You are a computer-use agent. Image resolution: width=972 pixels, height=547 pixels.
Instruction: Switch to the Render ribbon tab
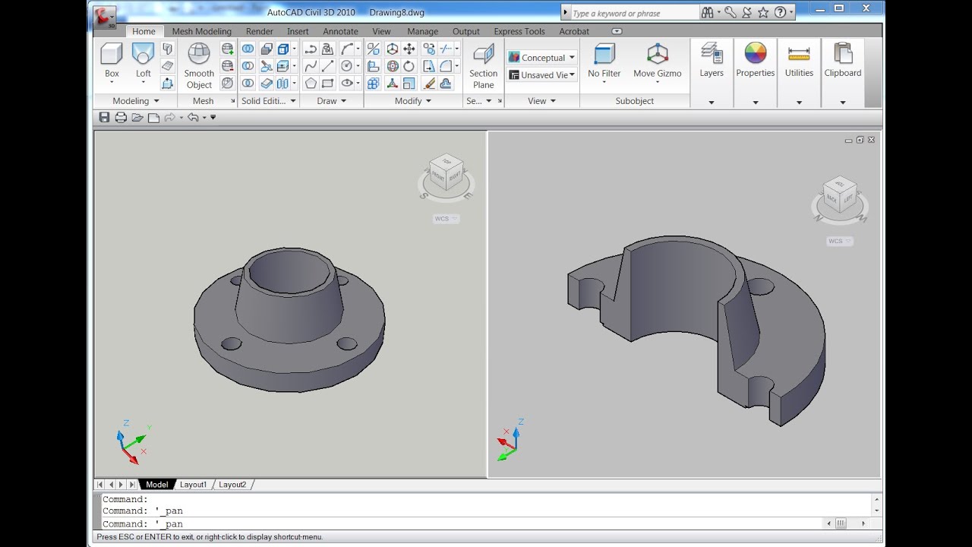(x=260, y=31)
